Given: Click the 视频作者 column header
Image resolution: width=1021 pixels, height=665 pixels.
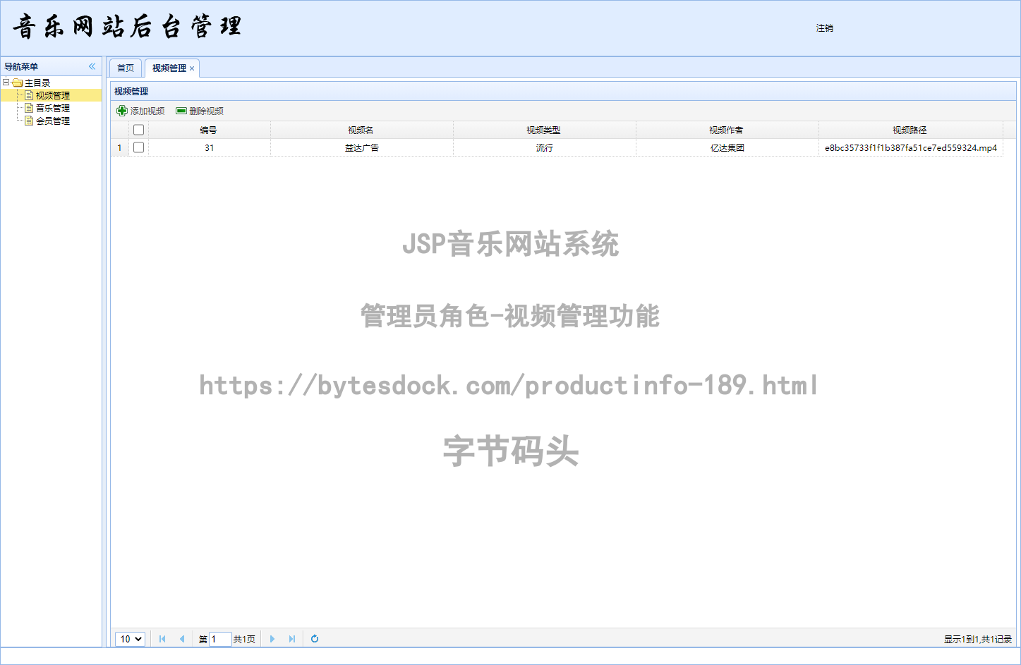Looking at the screenshot, I should point(727,130).
